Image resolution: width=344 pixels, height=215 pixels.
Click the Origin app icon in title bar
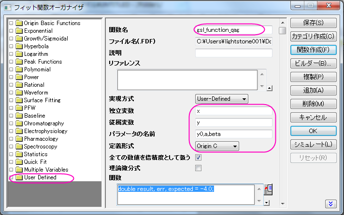coord(8,8)
